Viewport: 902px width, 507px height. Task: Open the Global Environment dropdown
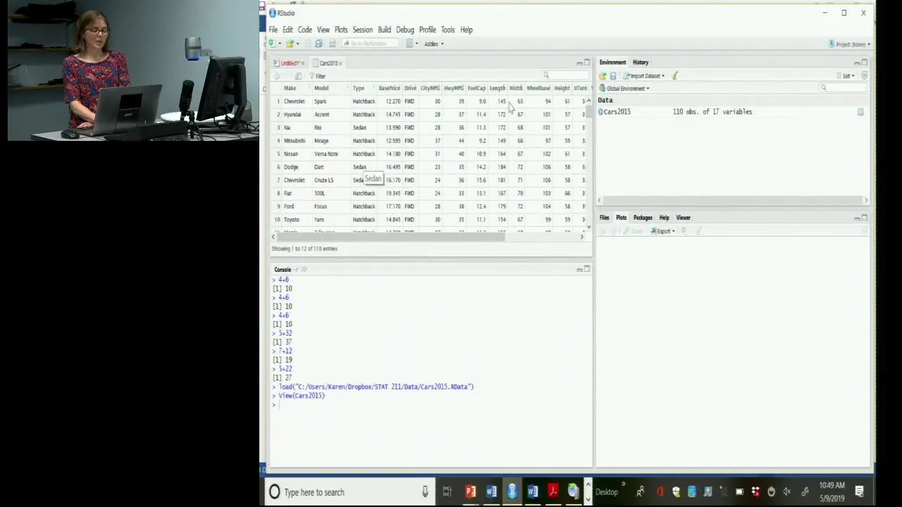pos(624,89)
